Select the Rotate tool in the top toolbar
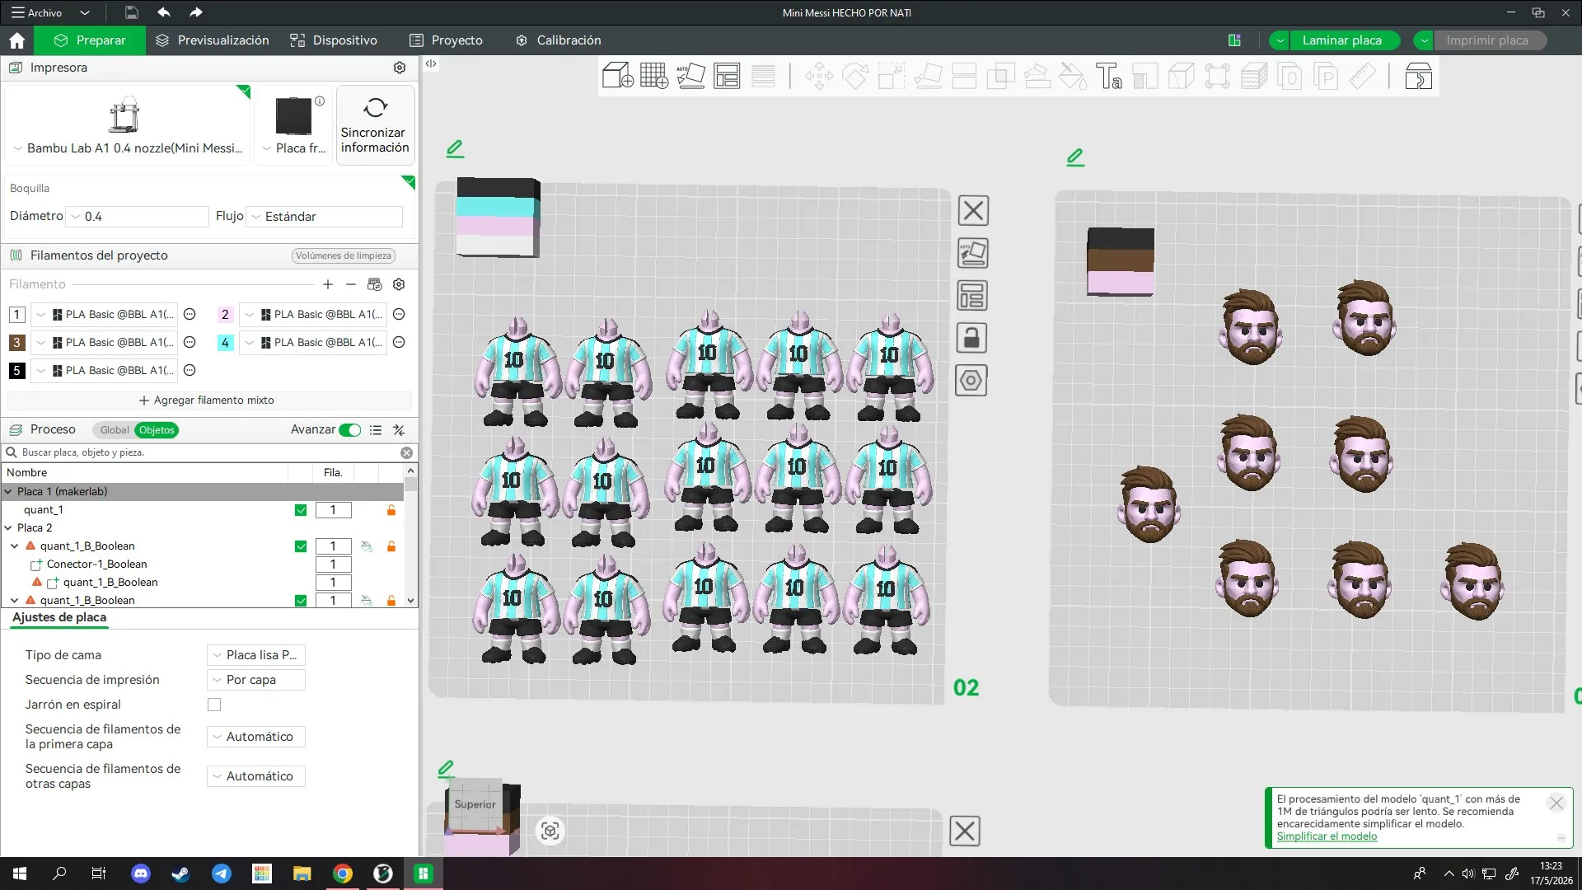The image size is (1582, 890). (x=855, y=76)
